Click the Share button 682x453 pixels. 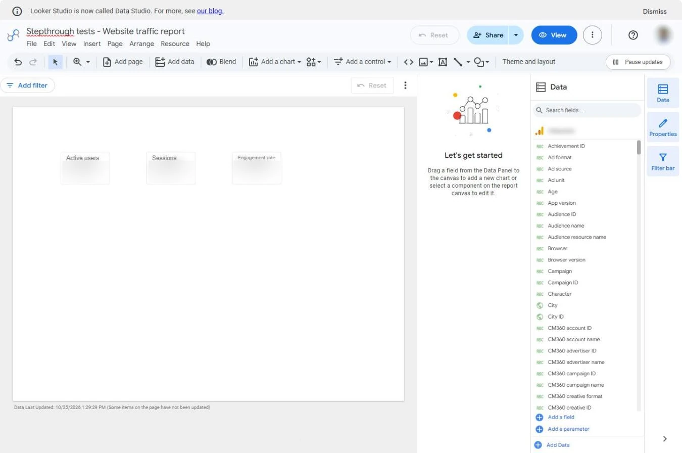pyautogui.click(x=488, y=35)
